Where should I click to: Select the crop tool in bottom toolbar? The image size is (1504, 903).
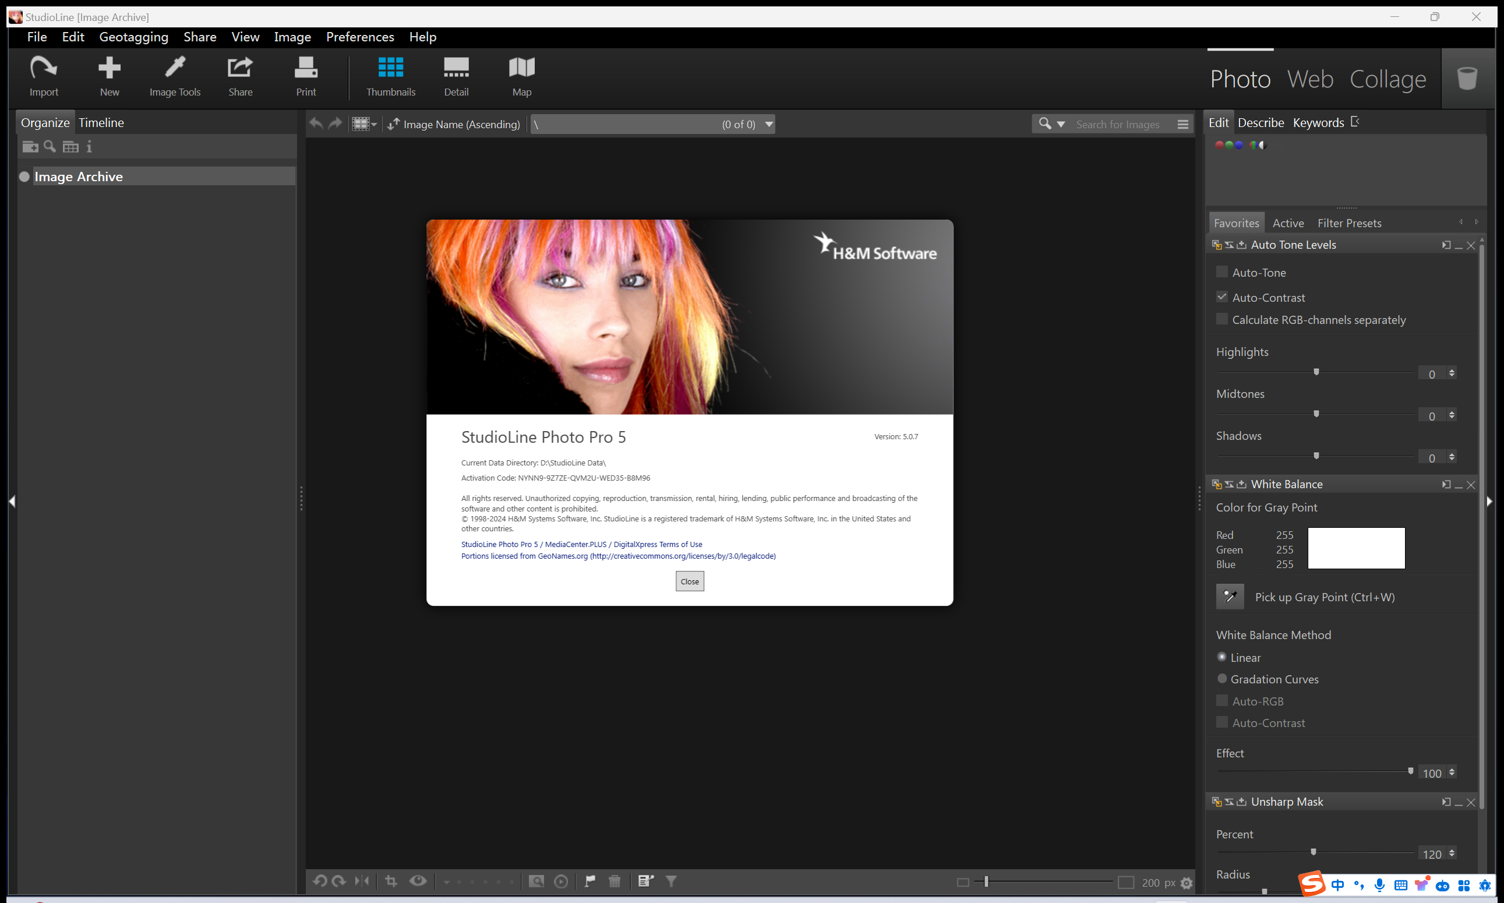(x=391, y=880)
